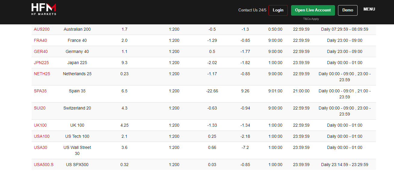The width and height of the screenshot is (394, 182).
Task: Select the Japan 225 description cell
Action: [x=77, y=63]
